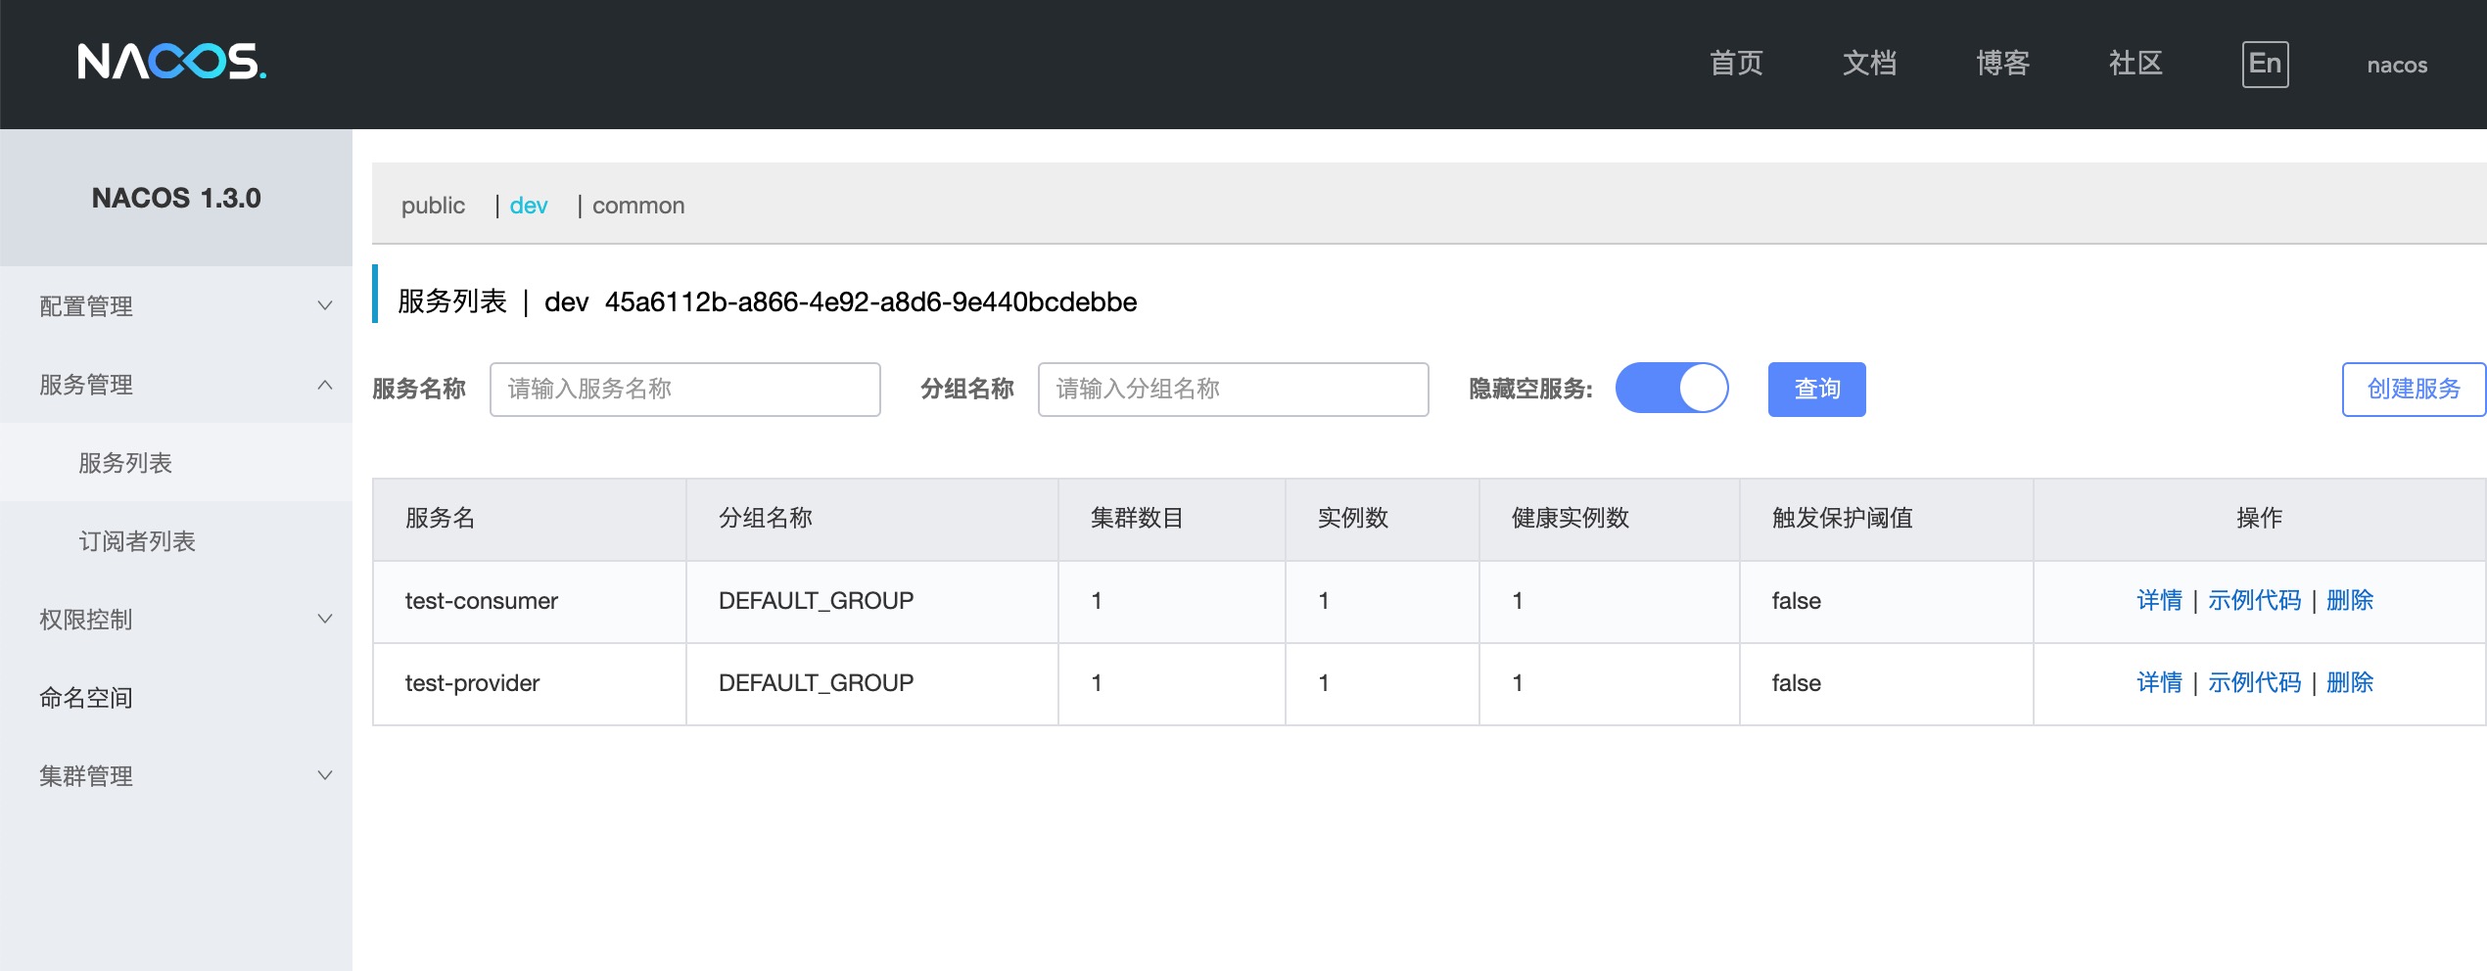The width and height of the screenshot is (2487, 971).
Task: Switch to the dev namespace tab
Action: coord(529,206)
